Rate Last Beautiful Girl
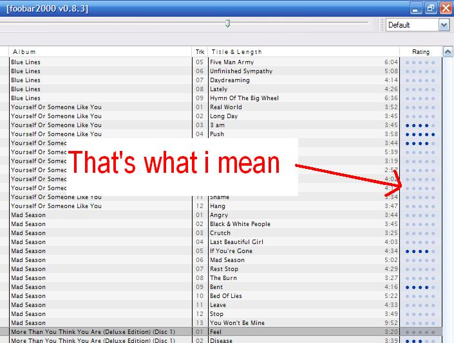 (x=421, y=242)
